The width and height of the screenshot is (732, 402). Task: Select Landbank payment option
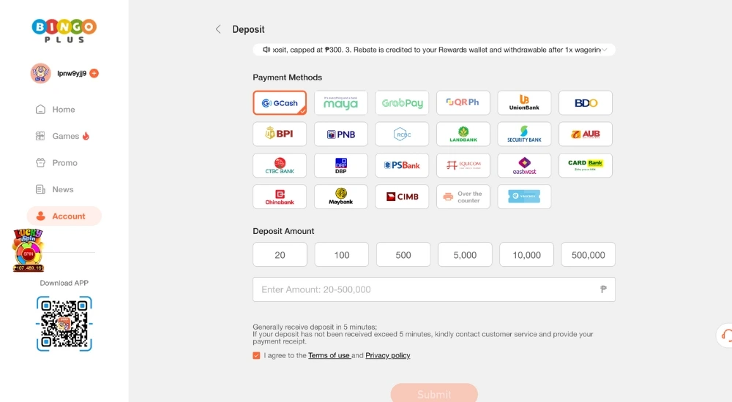pyautogui.click(x=463, y=134)
